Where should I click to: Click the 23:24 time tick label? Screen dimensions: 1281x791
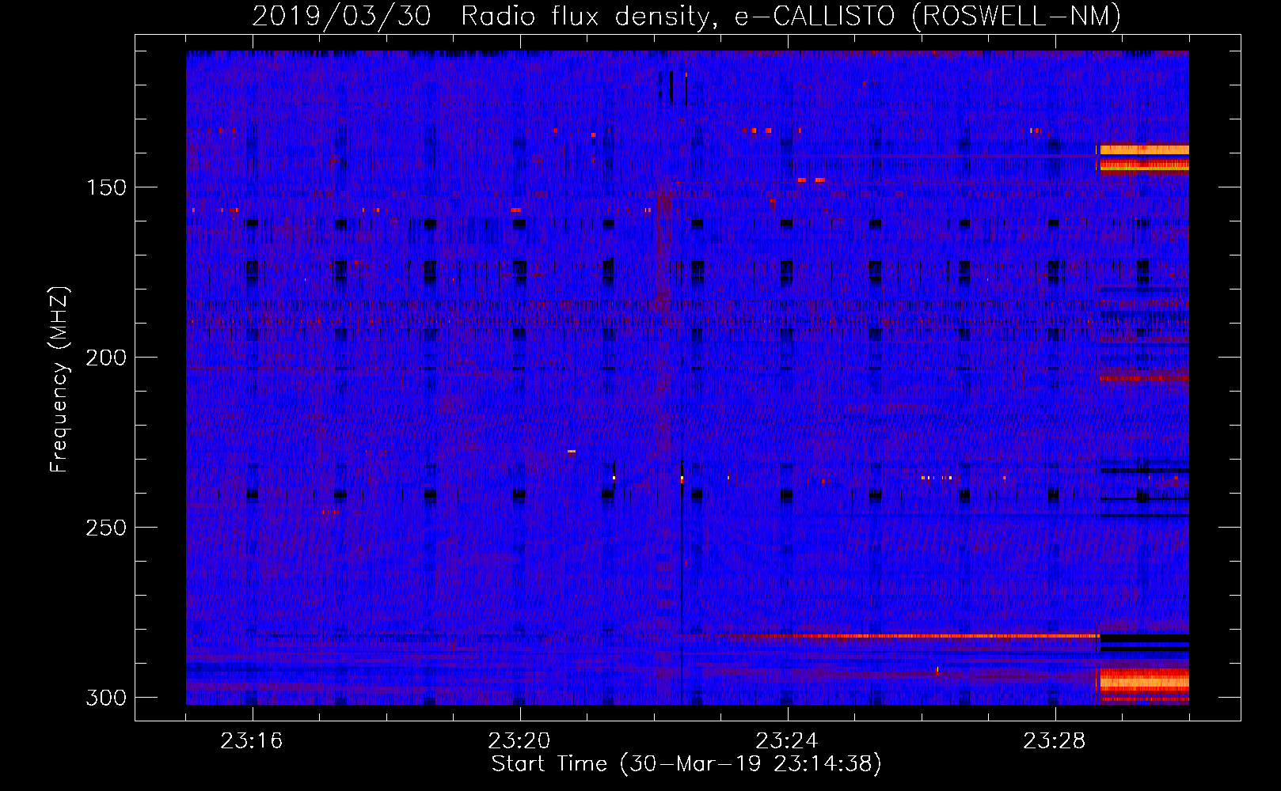(787, 741)
